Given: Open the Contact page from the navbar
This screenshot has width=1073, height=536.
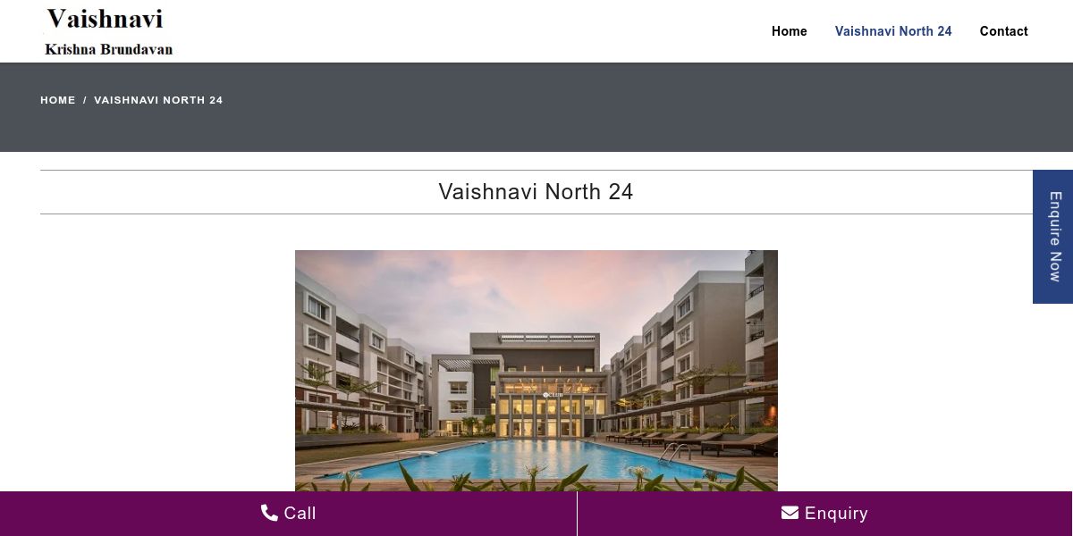Looking at the screenshot, I should click(1003, 31).
